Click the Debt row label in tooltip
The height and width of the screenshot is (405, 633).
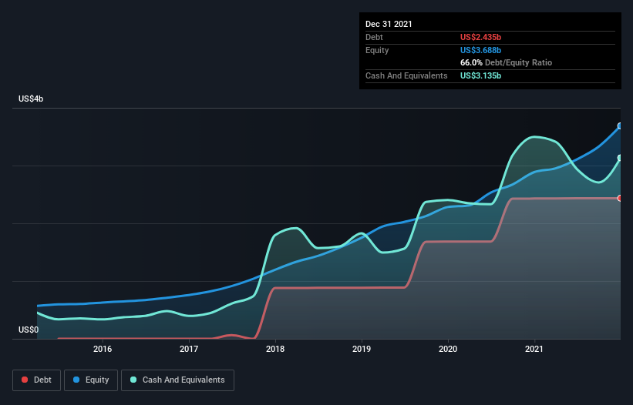click(374, 37)
